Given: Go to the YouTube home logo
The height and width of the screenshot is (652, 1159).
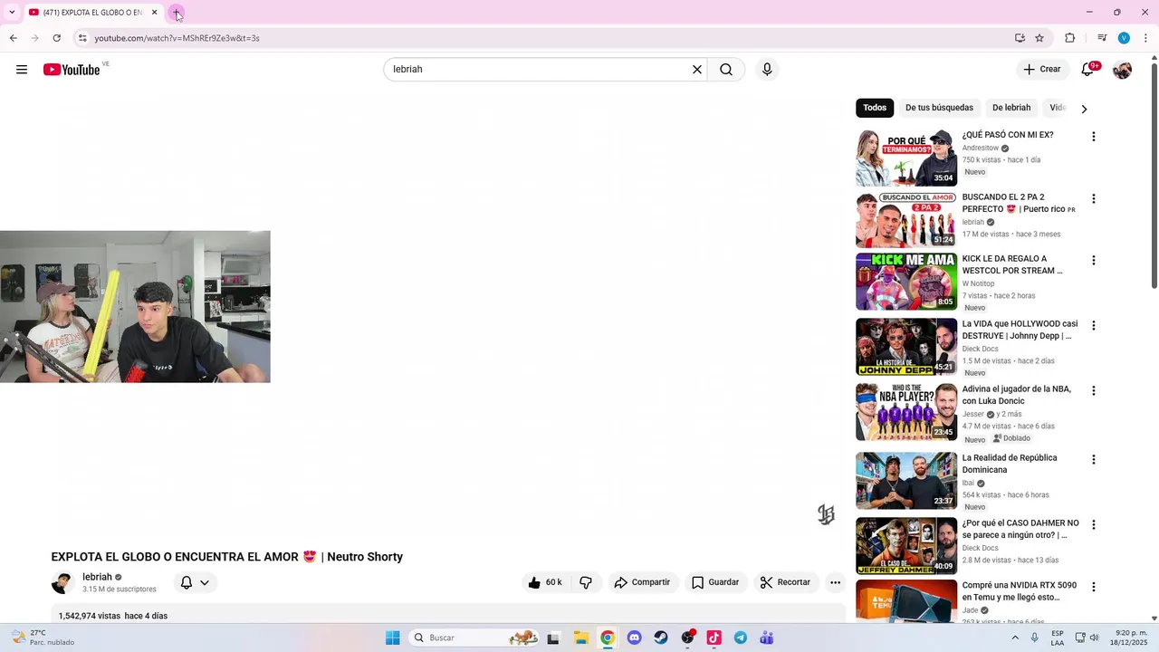Looking at the screenshot, I should point(72,70).
